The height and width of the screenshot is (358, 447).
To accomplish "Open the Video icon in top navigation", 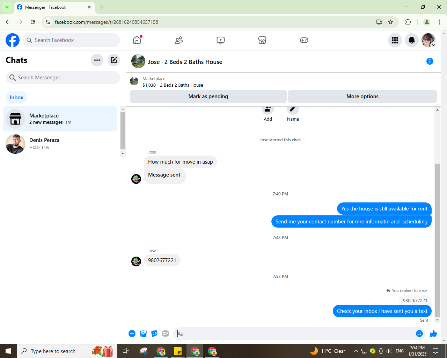I will (x=221, y=40).
